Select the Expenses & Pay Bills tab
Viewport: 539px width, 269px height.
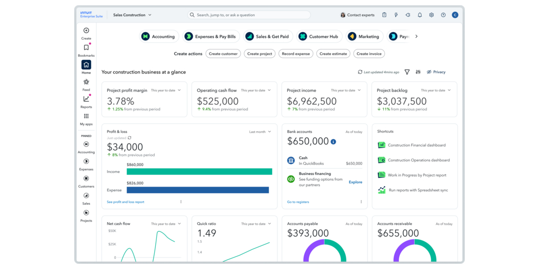point(211,37)
